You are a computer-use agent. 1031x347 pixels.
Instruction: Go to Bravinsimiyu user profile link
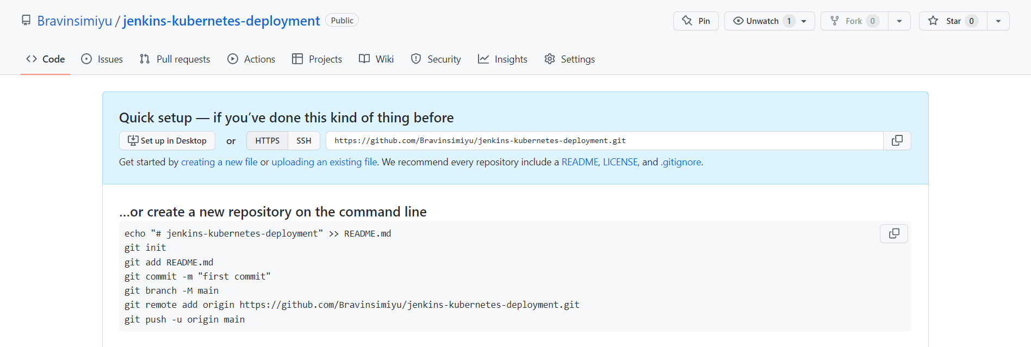coord(74,21)
